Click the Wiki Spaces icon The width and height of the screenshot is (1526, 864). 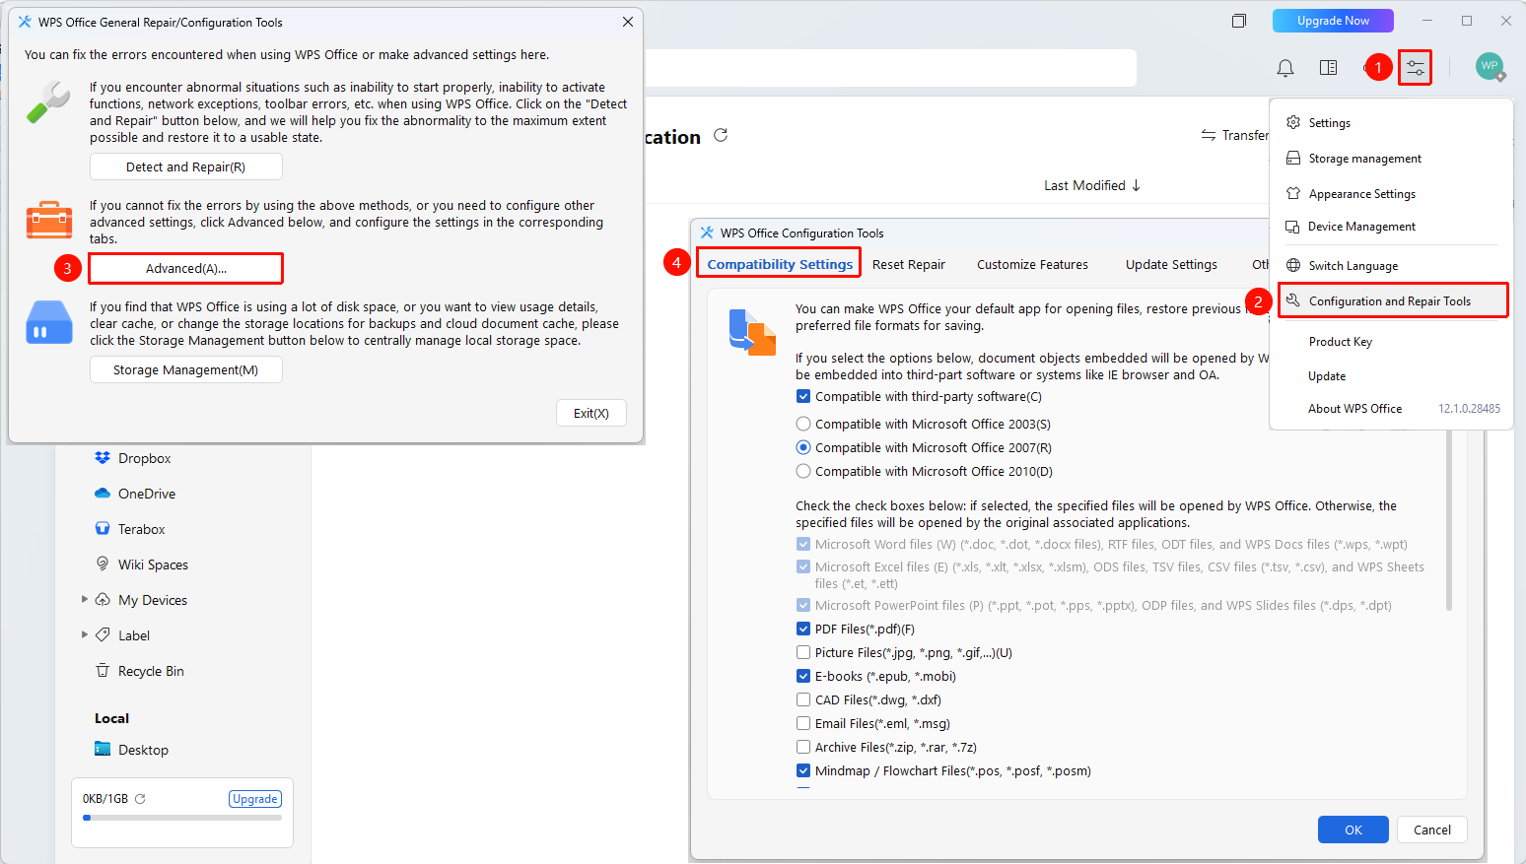pos(103,564)
